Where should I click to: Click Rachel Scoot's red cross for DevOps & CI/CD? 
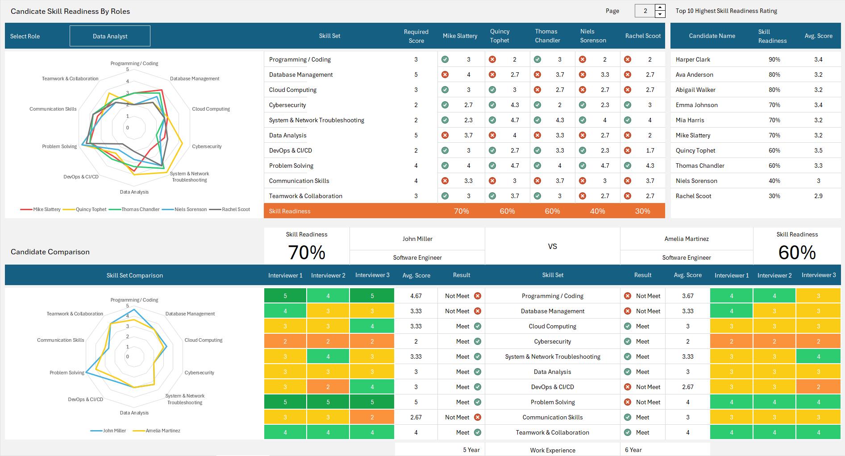[x=628, y=150]
